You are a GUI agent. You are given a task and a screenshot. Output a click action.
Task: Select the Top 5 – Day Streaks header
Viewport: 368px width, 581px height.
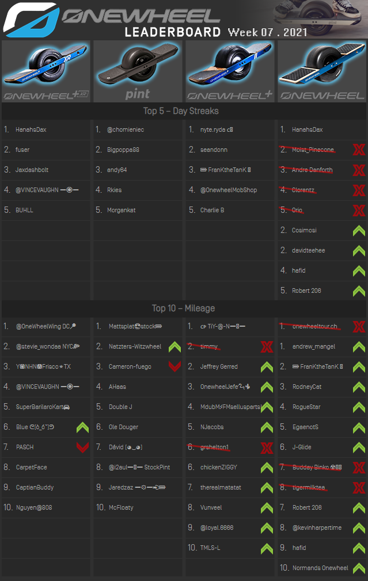click(181, 111)
